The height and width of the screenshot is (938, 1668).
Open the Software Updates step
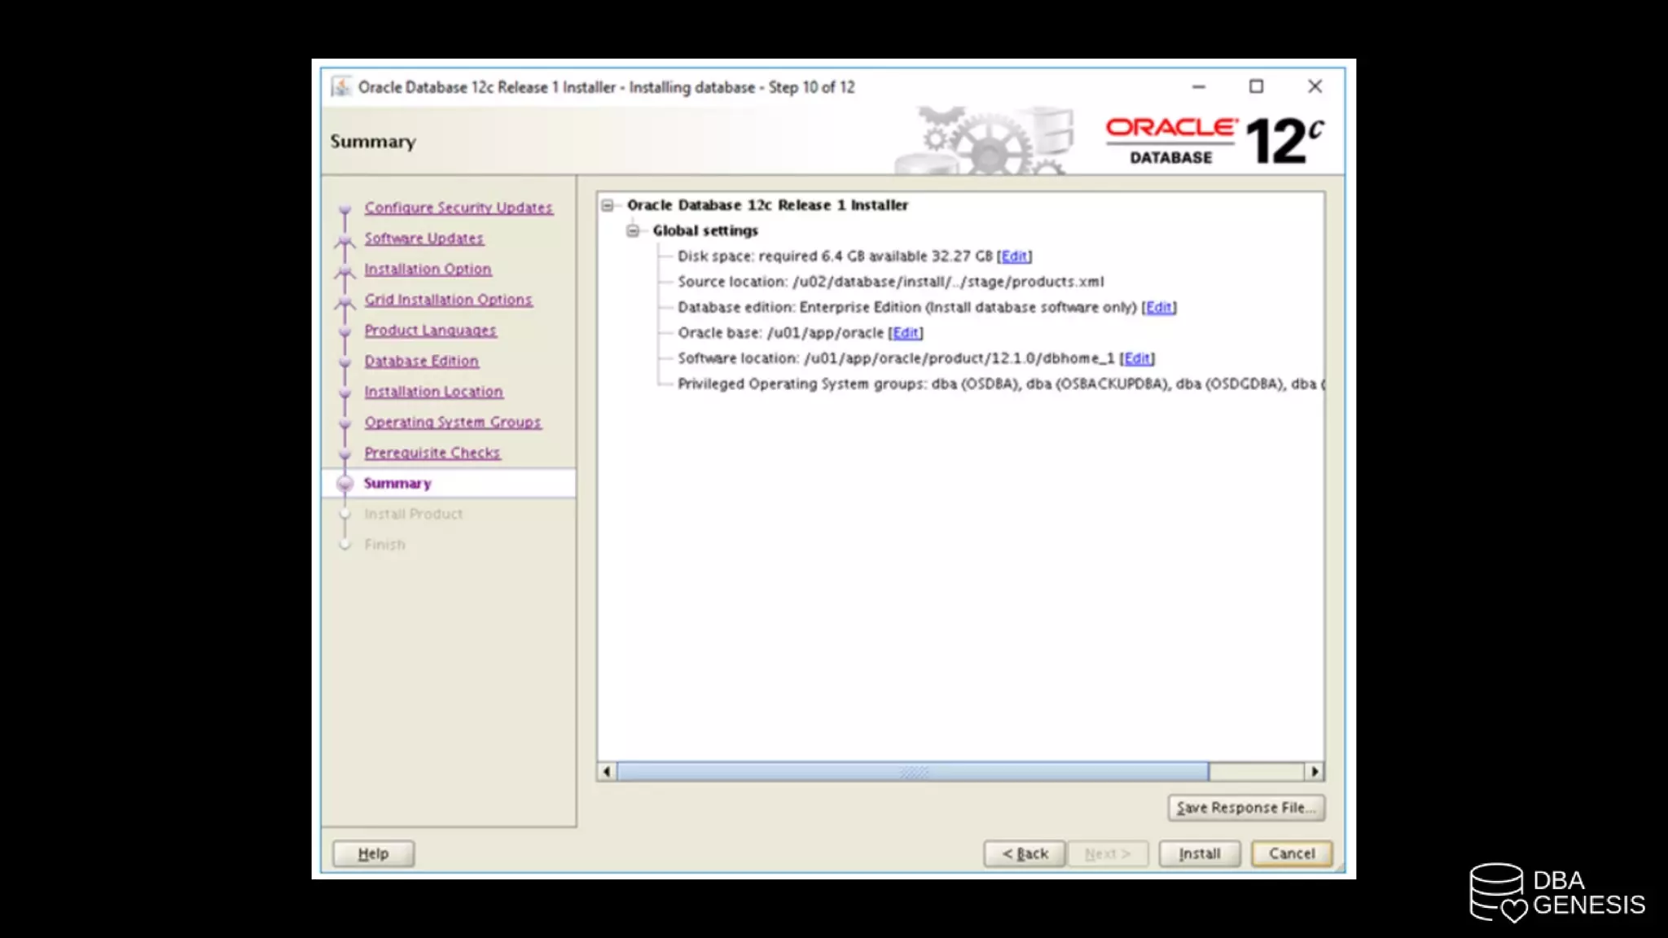point(424,239)
